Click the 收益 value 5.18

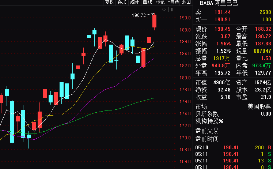[x=225, y=97]
